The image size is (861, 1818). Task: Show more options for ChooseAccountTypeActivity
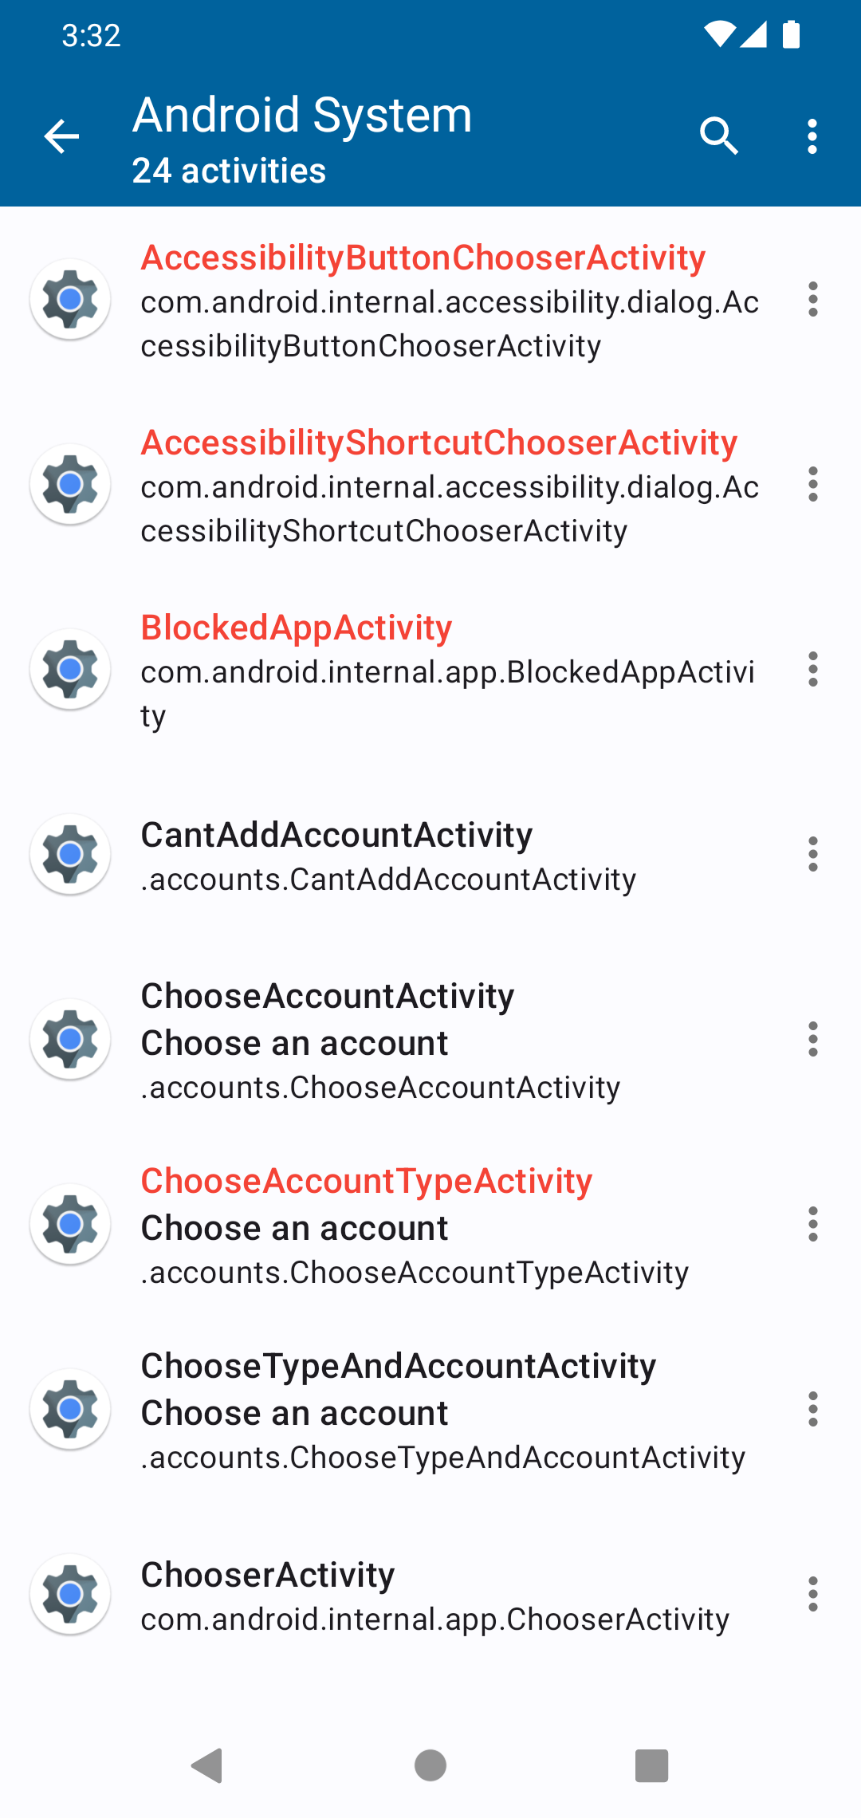[812, 1225]
